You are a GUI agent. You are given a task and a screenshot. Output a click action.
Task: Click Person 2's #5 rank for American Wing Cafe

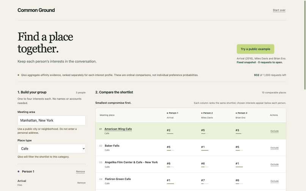(x=203, y=130)
